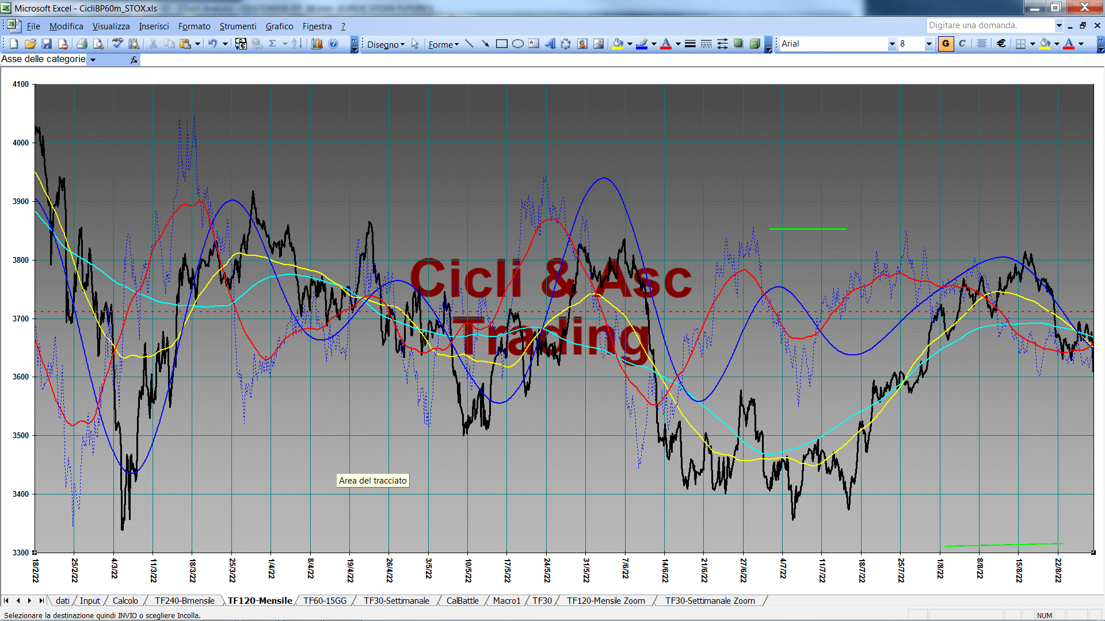This screenshot has width=1105, height=621.
Task: Open the Dash Style icon
Action: click(x=706, y=44)
